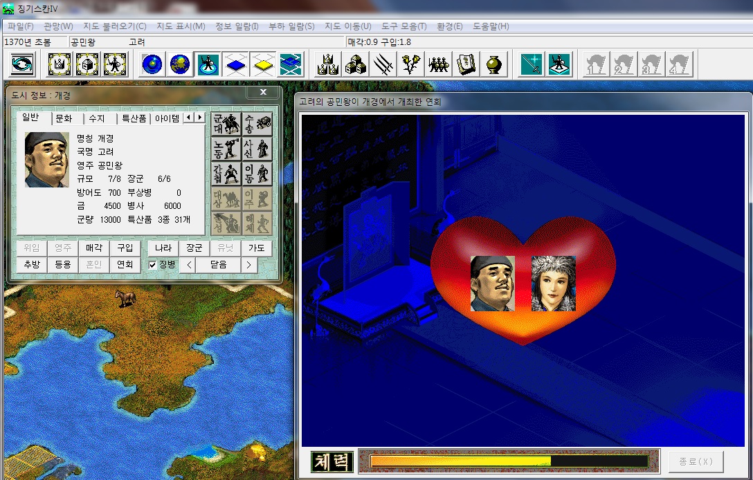Viewport: 753px width, 480px height.
Task: Select the 수송 transport cart icon
Action: pyautogui.click(x=257, y=124)
